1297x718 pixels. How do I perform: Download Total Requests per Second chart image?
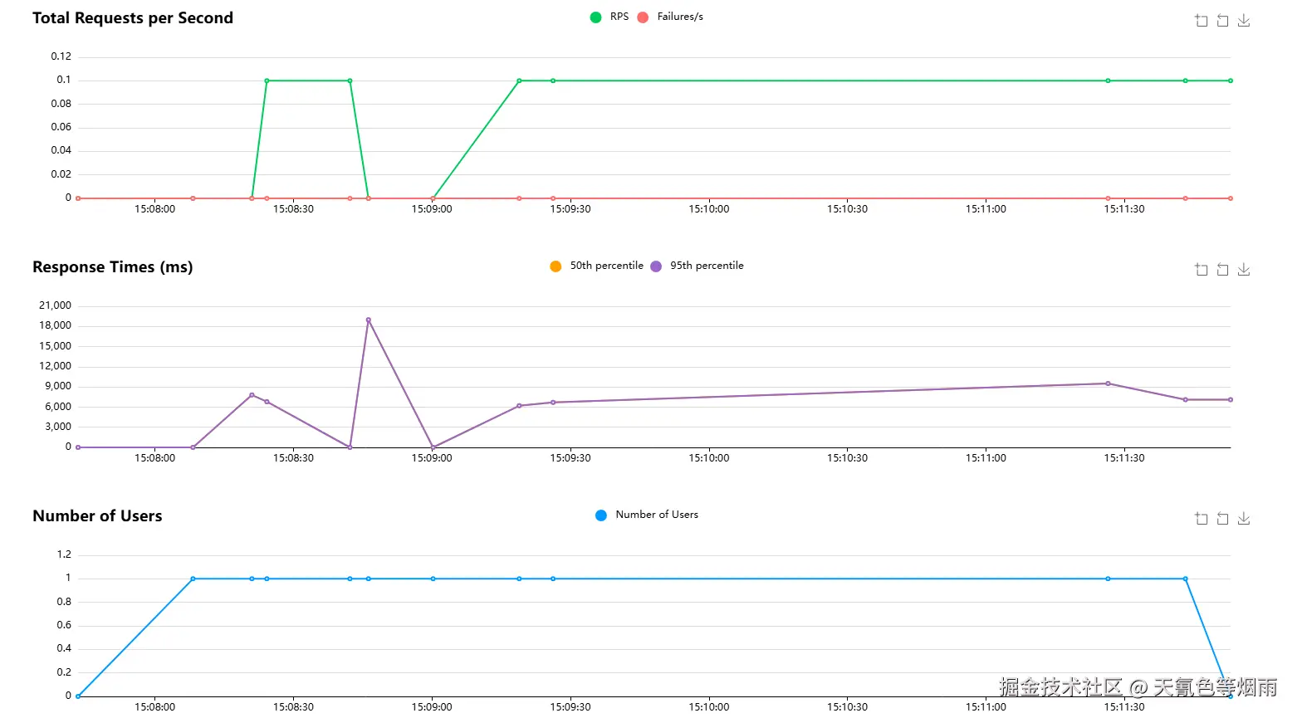1244,20
